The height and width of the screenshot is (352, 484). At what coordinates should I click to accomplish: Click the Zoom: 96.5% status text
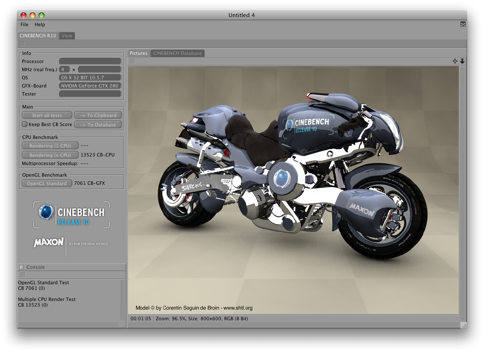pos(171,319)
